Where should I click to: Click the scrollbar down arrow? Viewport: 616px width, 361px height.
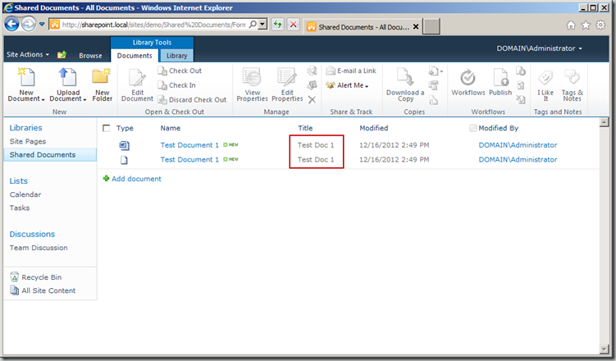click(605, 349)
